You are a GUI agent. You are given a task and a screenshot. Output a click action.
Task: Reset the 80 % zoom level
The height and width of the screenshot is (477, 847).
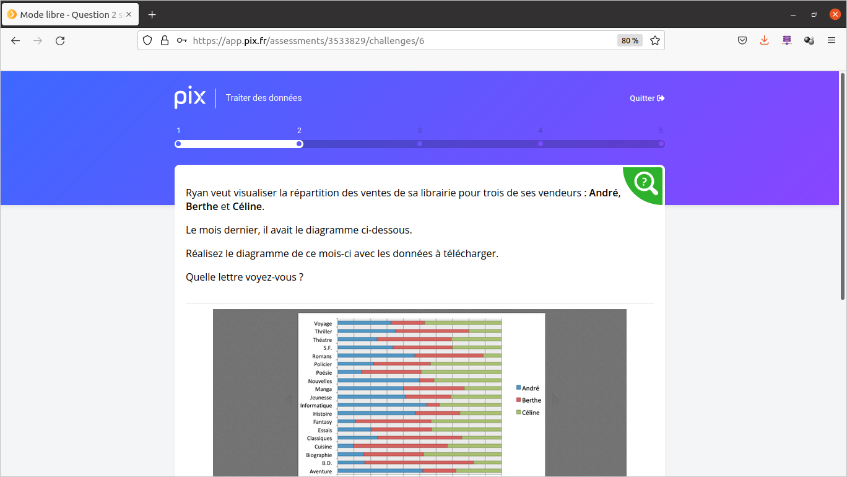pyautogui.click(x=630, y=41)
